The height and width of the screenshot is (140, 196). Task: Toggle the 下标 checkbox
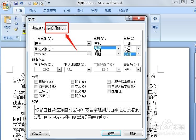click(x=36, y=96)
